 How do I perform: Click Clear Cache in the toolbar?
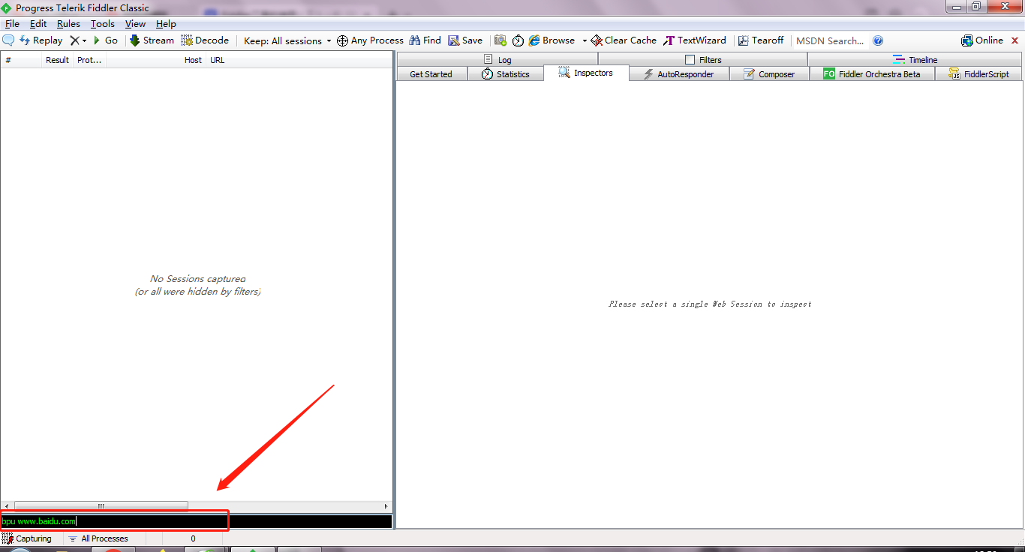pos(623,40)
